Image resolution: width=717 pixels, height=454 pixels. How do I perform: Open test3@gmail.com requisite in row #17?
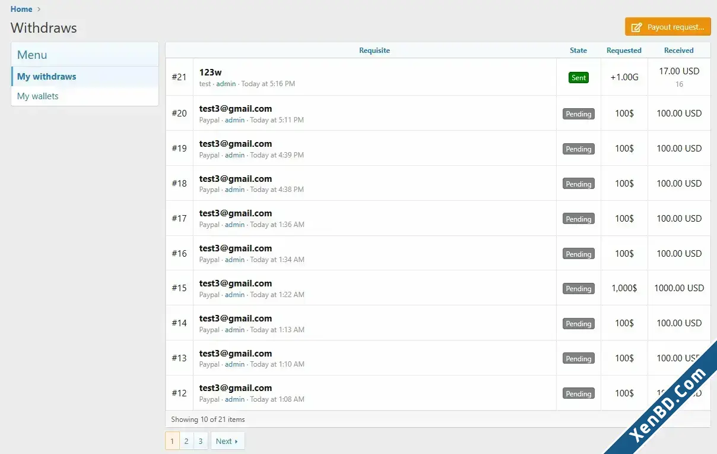pos(236,213)
